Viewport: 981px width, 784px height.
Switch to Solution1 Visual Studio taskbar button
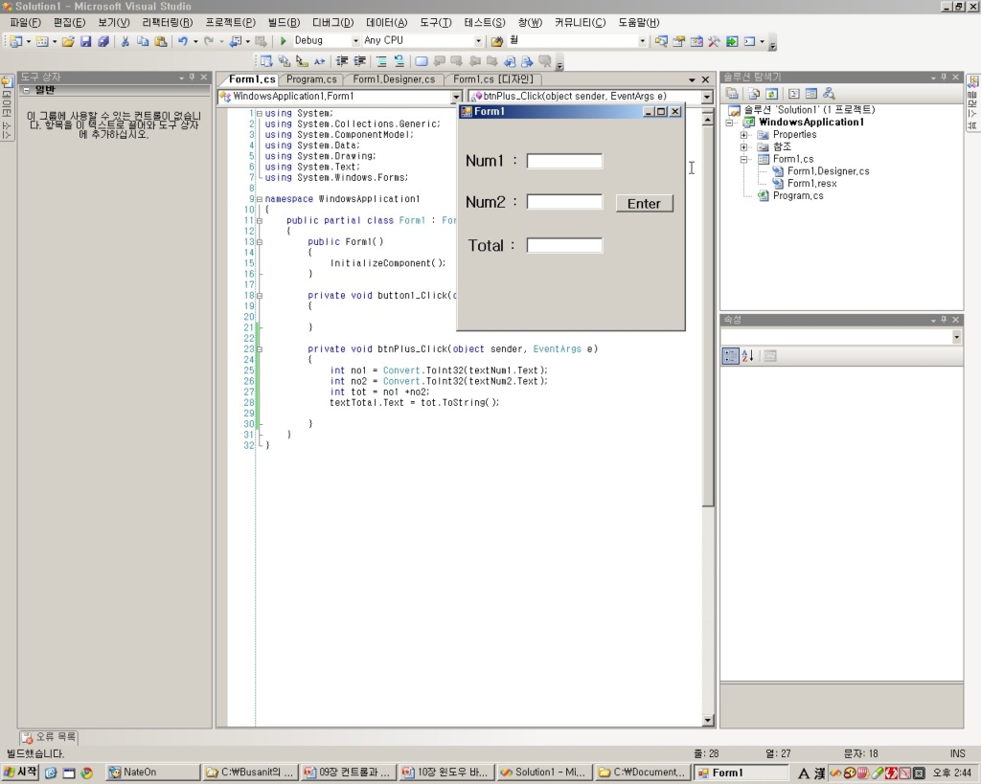545,773
